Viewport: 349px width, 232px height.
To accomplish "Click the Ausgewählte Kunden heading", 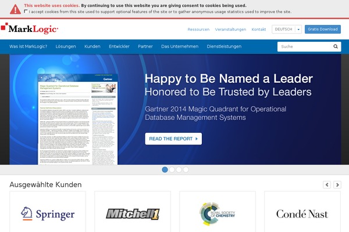I will 45,184.
